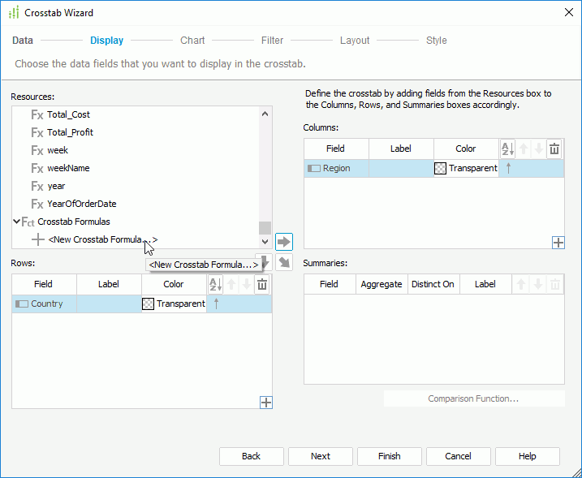
Task: Click the plus icon for New Crosstab Formula
Action: click(38, 239)
